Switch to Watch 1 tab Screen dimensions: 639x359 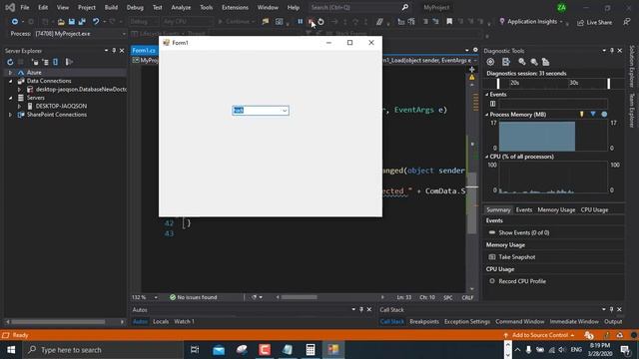(x=184, y=321)
